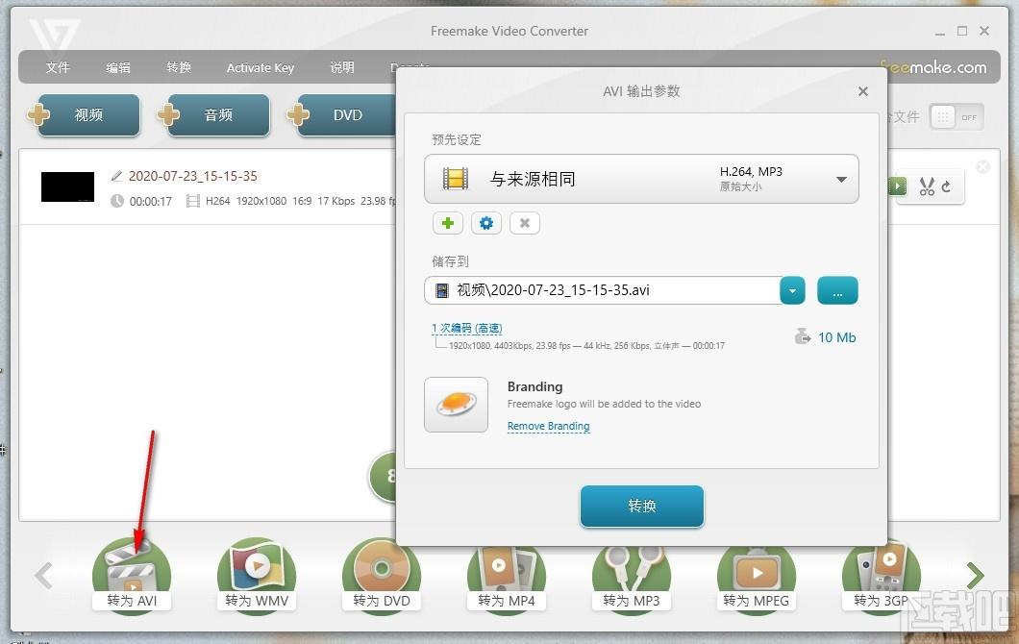
Task: Open the 文件 menu
Action: pos(58,67)
